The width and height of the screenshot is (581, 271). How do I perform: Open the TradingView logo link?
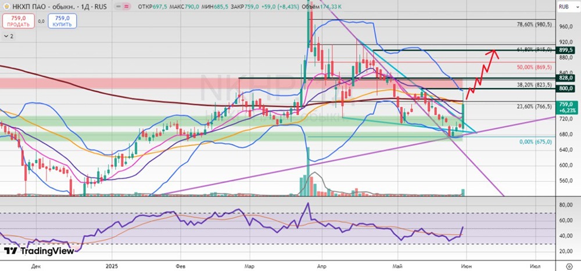[40, 251]
